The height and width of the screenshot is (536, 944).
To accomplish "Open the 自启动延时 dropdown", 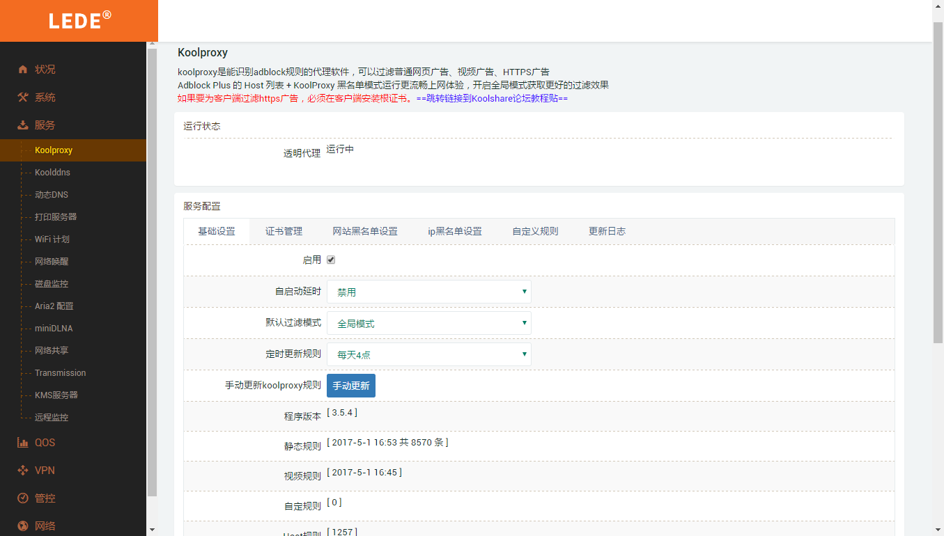I will tap(428, 292).
